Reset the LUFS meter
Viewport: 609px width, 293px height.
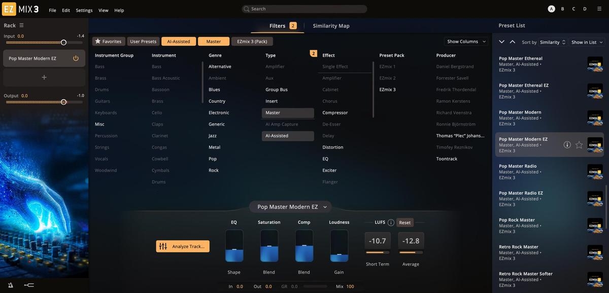point(404,223)
